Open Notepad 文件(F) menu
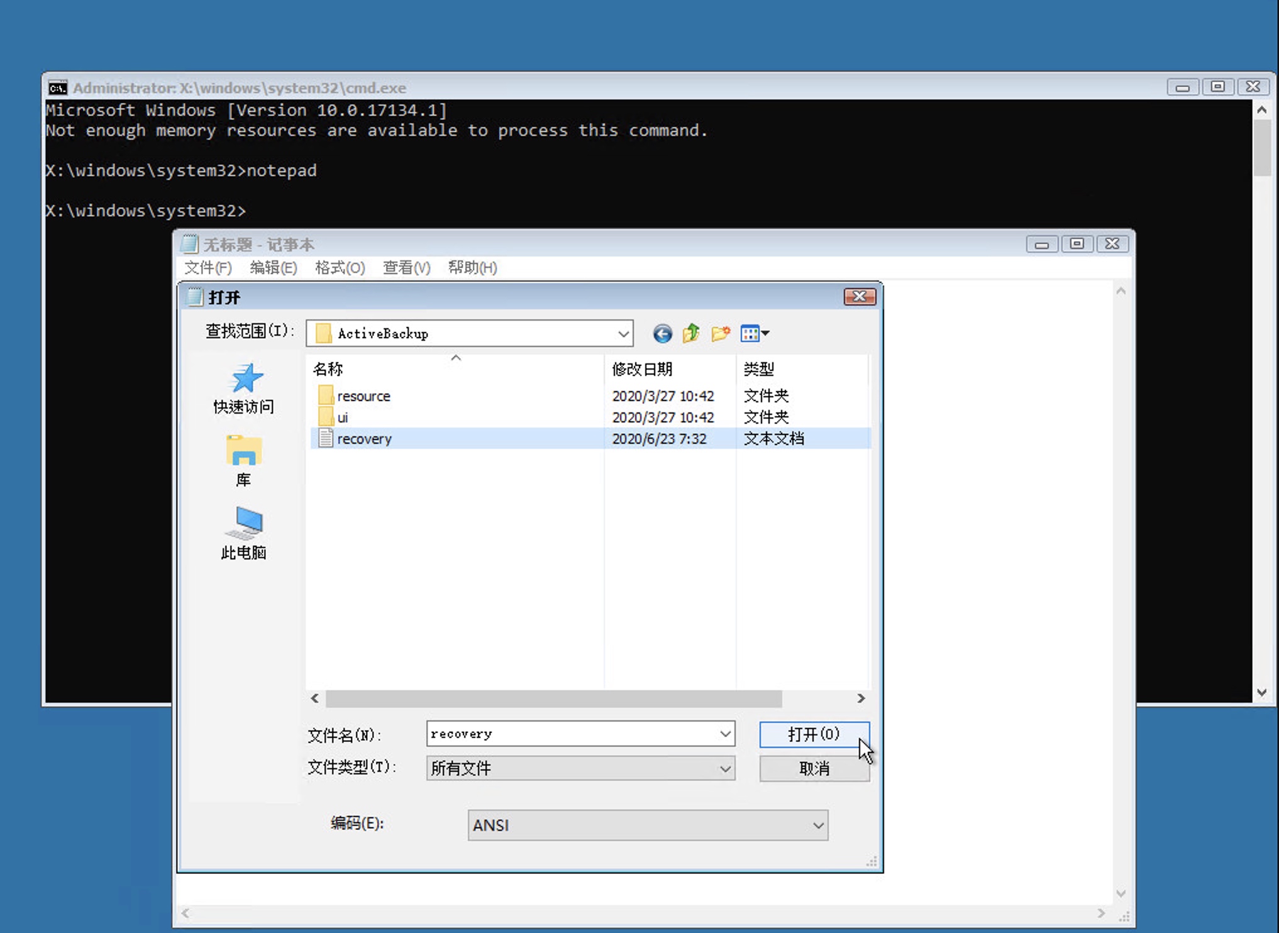 (x=208, y=268)
